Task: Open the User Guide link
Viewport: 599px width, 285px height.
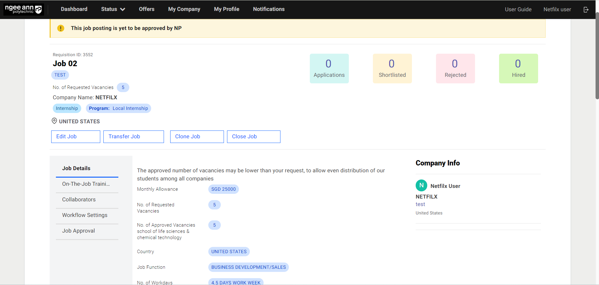Action: click(518, 9)
